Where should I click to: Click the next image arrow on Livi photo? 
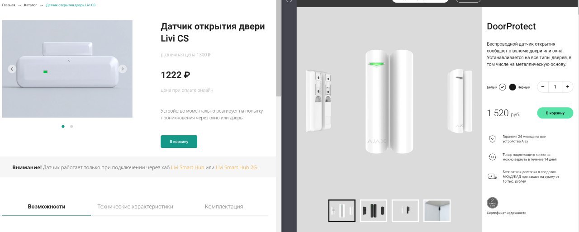pyautogui.click(x=123, y=69)
